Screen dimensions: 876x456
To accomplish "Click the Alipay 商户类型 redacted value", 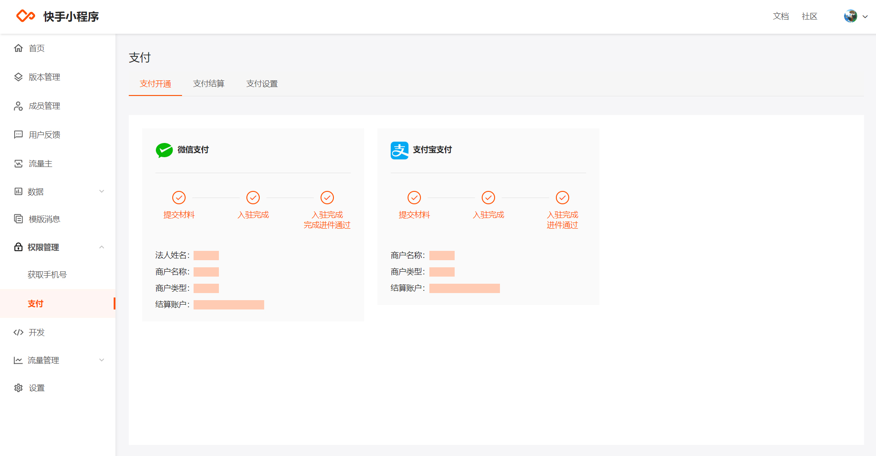I will pyautogui.click(x=442, y=272).
